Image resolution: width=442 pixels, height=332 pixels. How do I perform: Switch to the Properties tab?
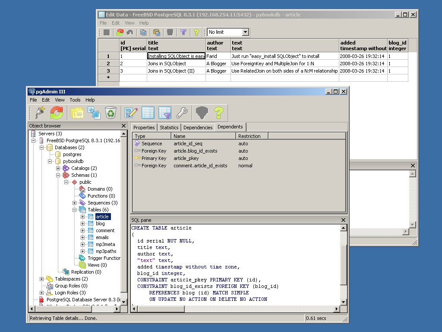pyautogui.click(x=144, y=128)
